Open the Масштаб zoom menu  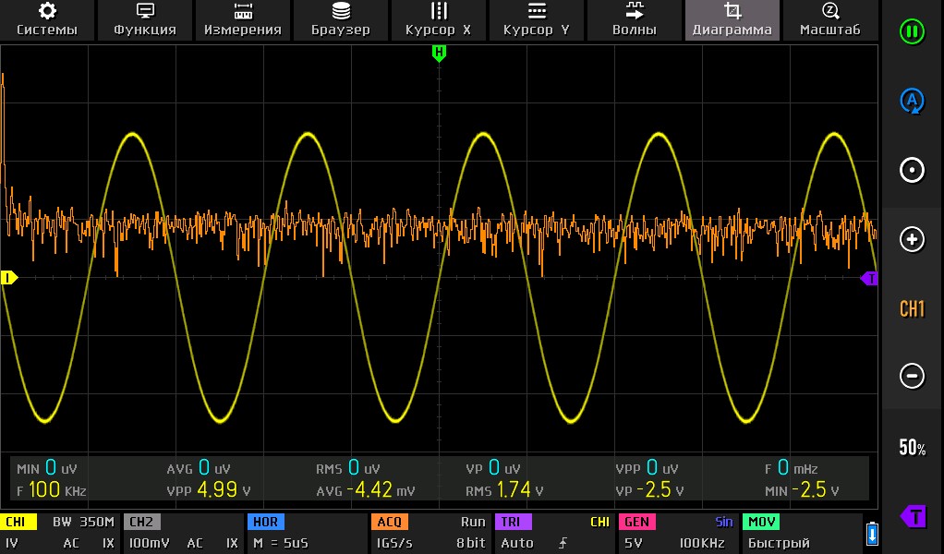point(830,19)
